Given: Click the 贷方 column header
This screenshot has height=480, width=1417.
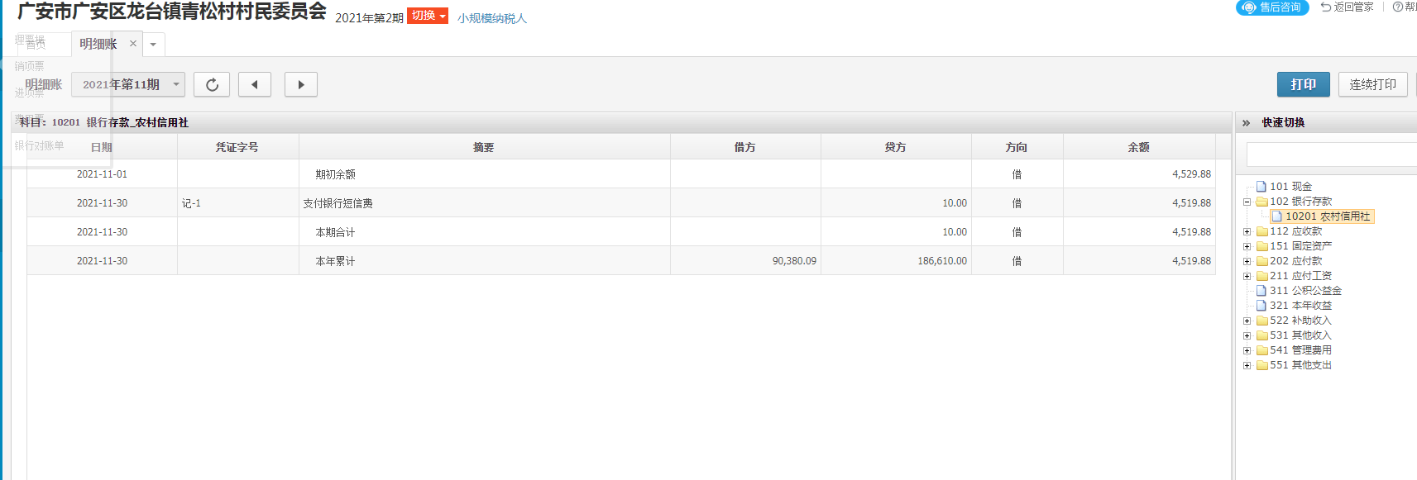Looking at the screenshot, I should [896, 147].
